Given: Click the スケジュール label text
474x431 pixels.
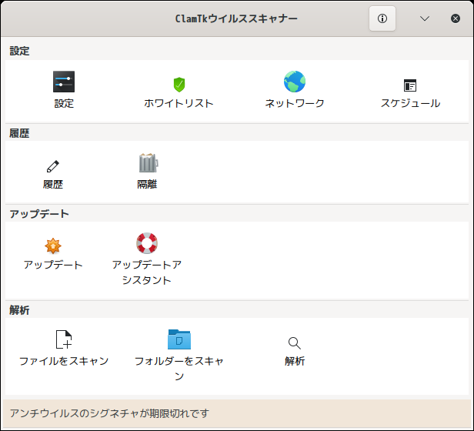Looking at the screenshot, I should (410, 103).
